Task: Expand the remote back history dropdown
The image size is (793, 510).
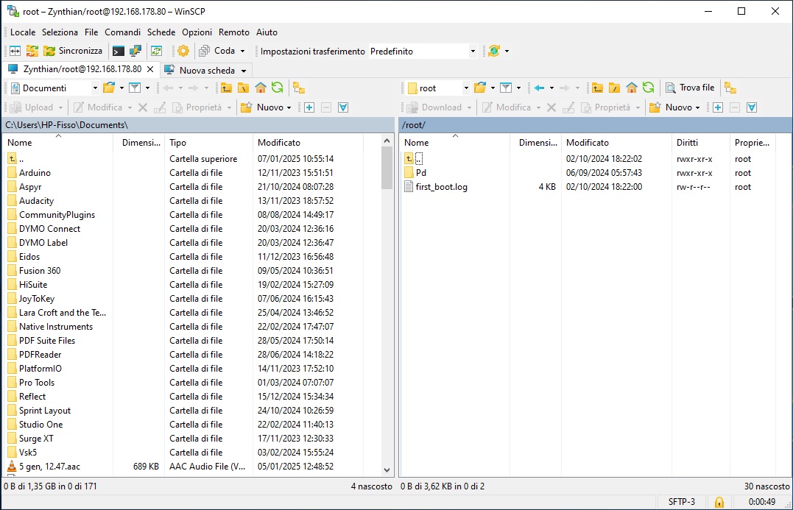Action: (x=551, y=88)
